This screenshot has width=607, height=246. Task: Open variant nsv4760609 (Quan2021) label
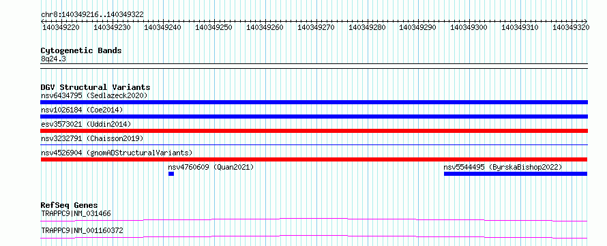[211, 167]
